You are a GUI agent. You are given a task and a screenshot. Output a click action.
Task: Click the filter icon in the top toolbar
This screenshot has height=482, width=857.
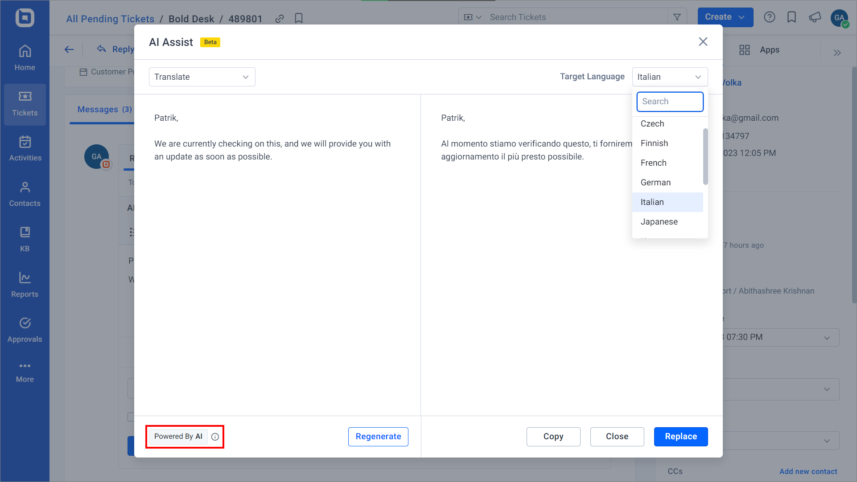[x=677, y=16]
